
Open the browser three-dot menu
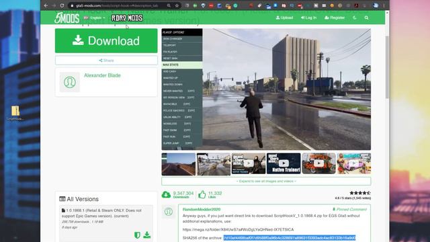coord(384,5)
